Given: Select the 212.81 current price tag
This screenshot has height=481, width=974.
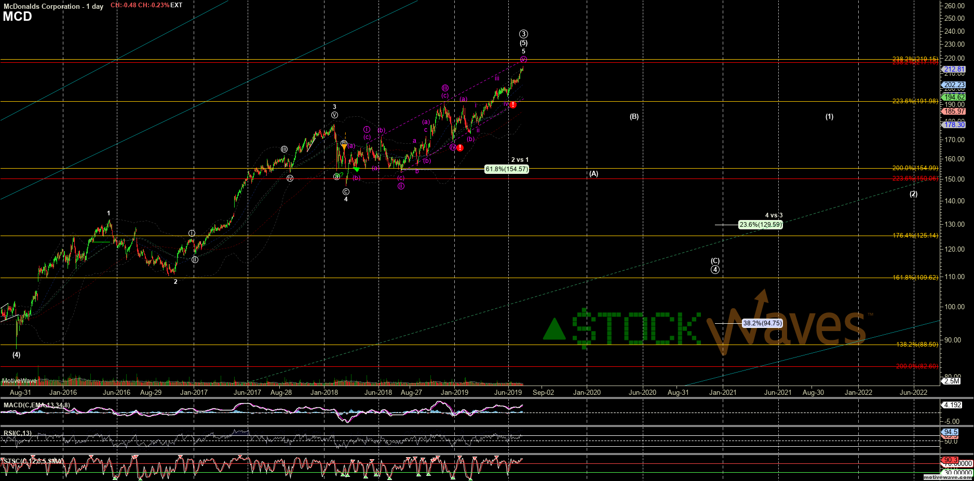Looking at the screenshot, I should point(954,69).
